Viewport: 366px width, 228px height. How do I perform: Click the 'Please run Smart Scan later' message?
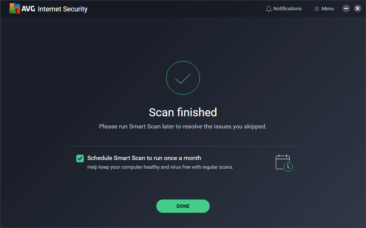tap(183, 127)
